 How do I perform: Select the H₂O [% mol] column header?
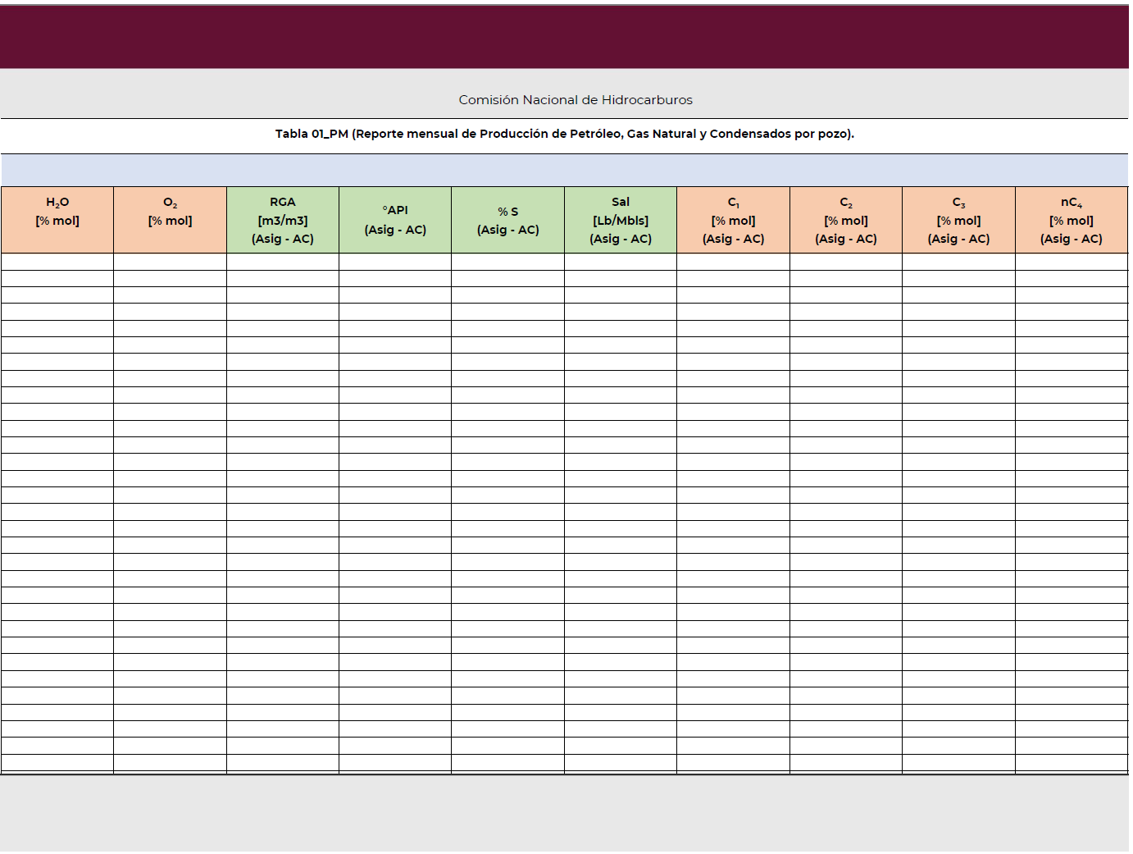pos(57,219)
